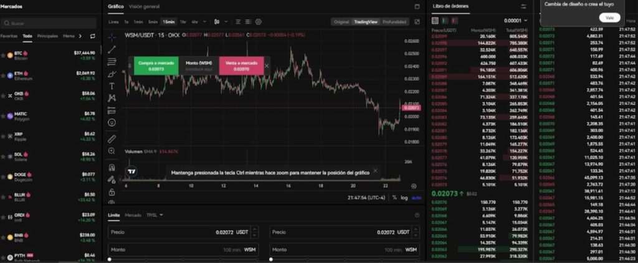Show only bids order book view

point(445,21)
